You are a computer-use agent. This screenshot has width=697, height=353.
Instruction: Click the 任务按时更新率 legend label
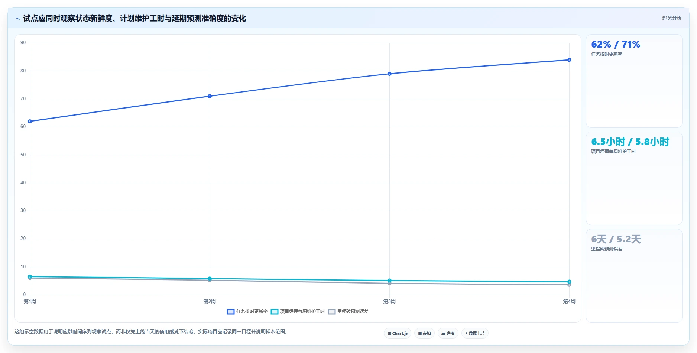(x=252, y=311)
